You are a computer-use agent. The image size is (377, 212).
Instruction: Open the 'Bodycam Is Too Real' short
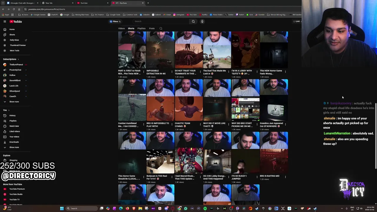pos(160,153)
